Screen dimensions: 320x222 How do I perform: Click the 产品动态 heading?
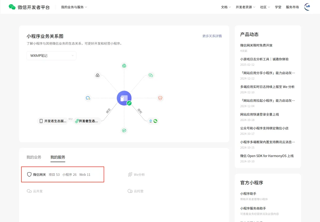(249, 34)
